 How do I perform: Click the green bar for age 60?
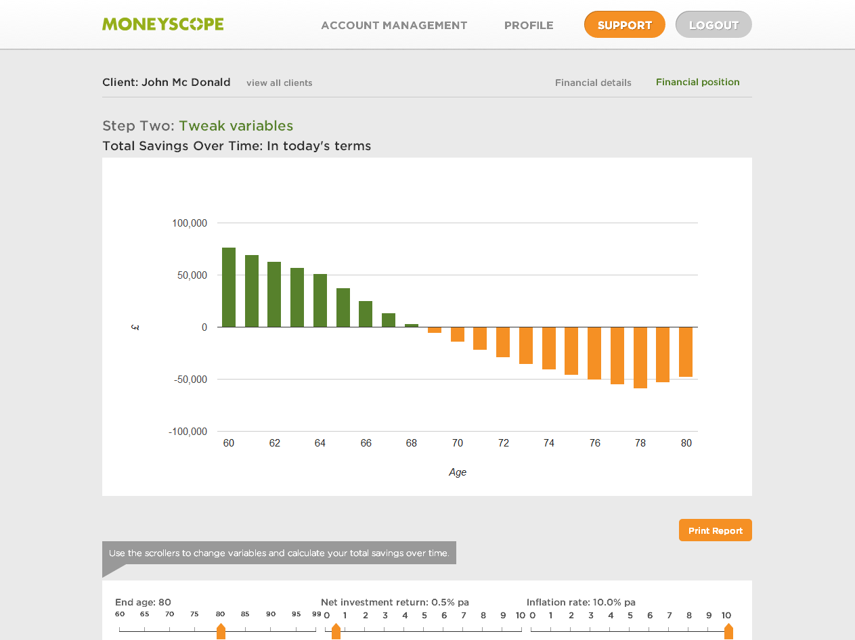[x=229, y=288]
